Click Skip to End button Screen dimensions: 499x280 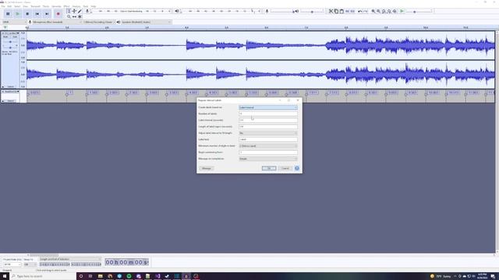(x=47, y=14)
